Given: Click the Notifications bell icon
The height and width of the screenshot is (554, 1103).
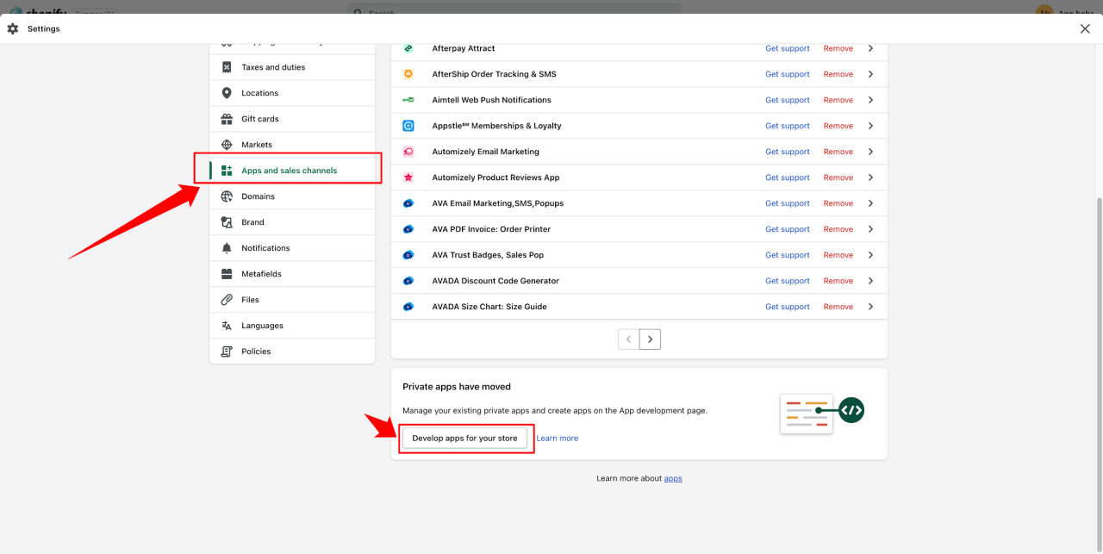Looking at the screenshot, I should 227,248.
